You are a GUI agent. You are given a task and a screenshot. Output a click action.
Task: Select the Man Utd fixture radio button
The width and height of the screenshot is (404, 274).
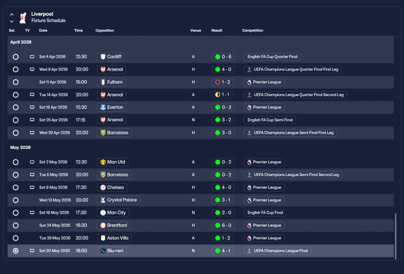(15, 162)
